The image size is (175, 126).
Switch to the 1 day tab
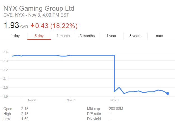(15, 36)
